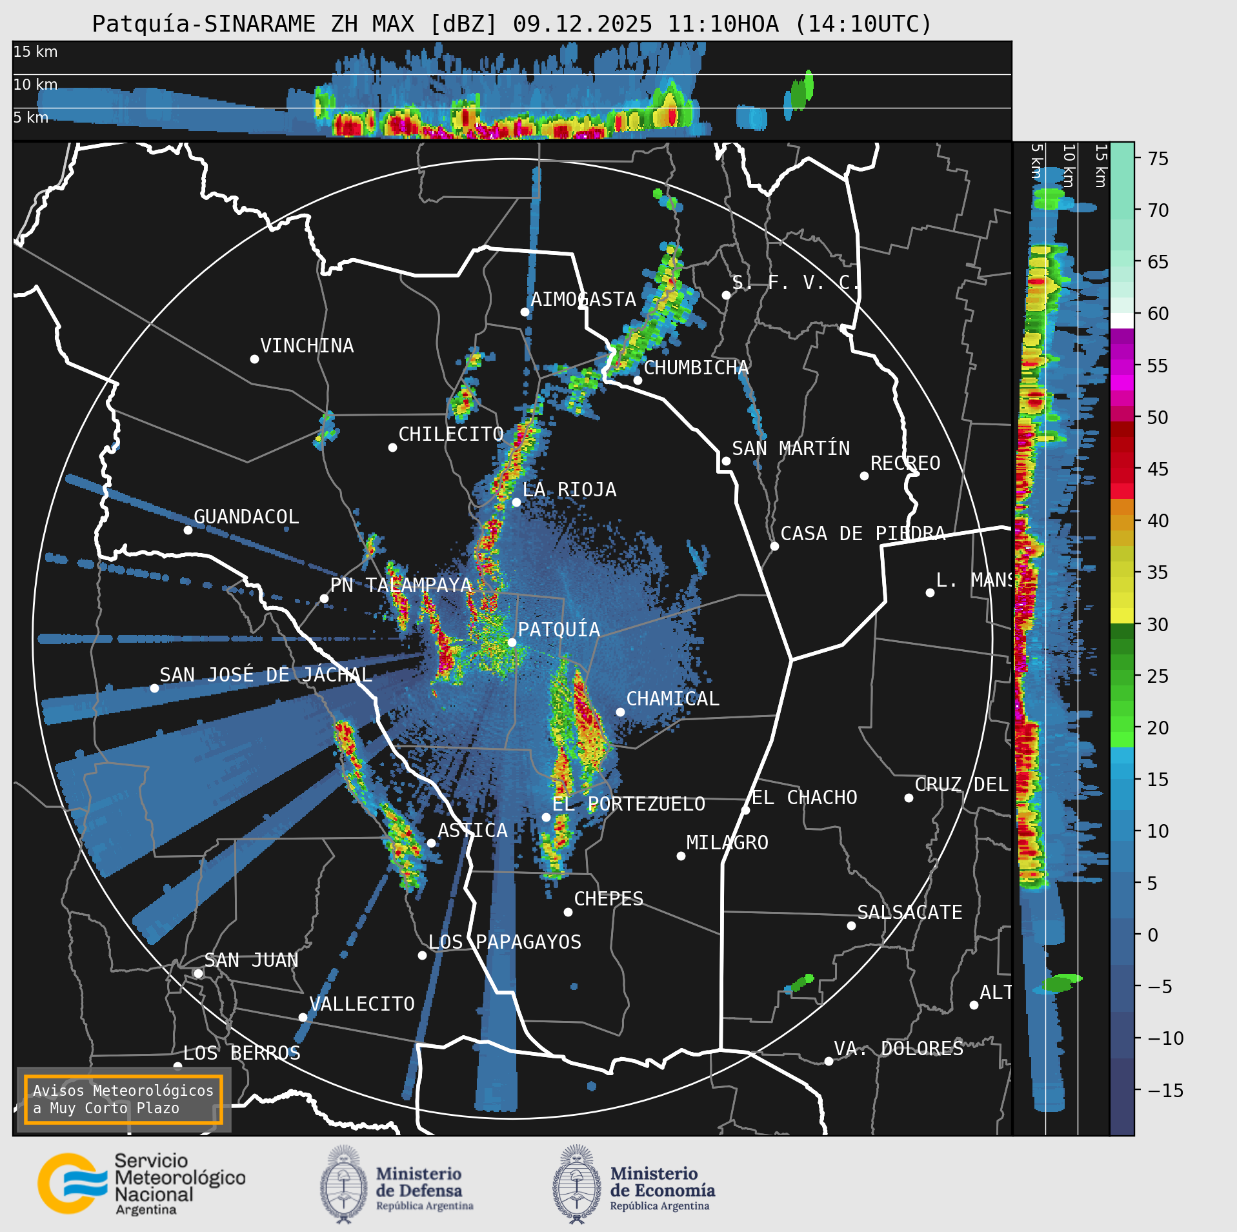Select the Patquía radar site marker dot
Screen dimensions: 1237x1232
coord(512,642)
